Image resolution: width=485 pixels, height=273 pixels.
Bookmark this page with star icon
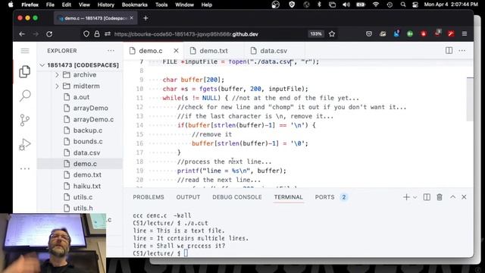pyautogui.click(x=332, y=34)
